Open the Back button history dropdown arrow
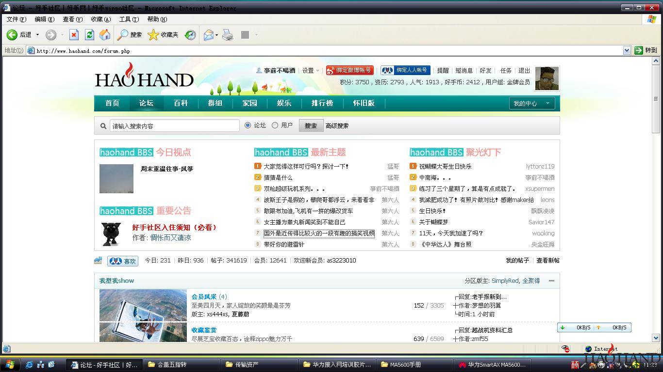The image size is (663, 372). tap(37, 35)
